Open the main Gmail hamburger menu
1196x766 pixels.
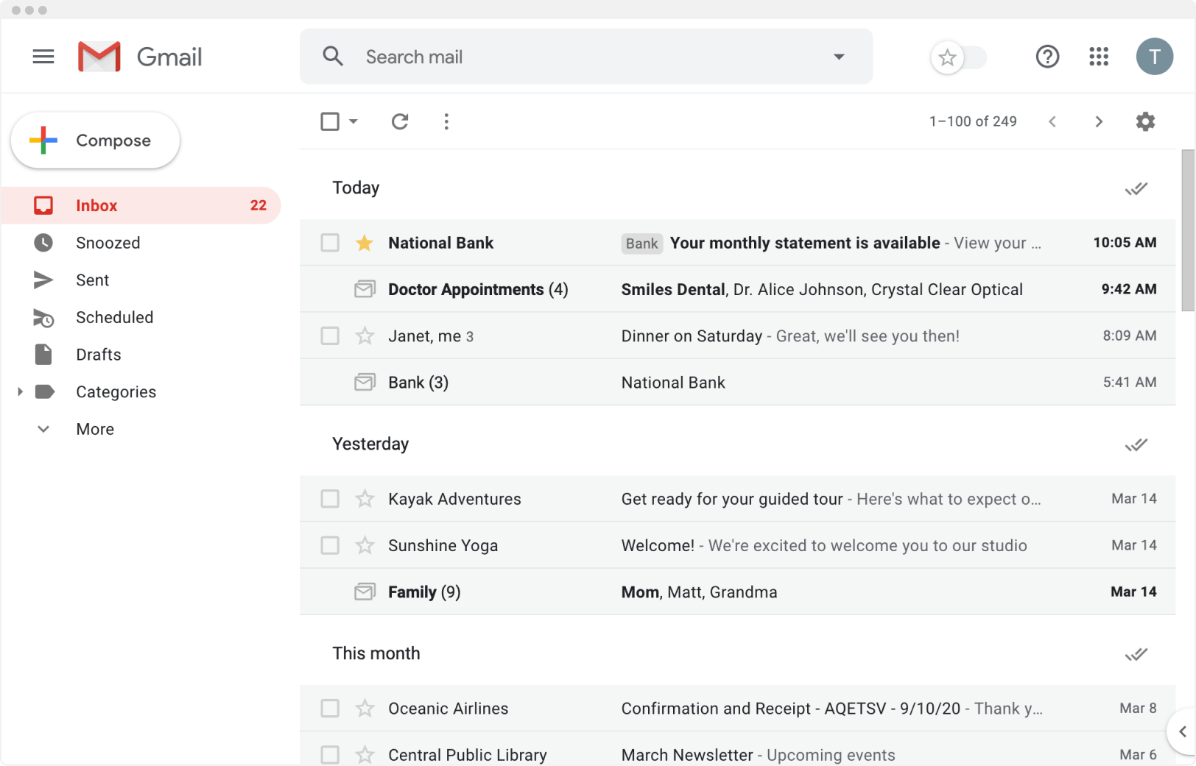click(43, 56)
